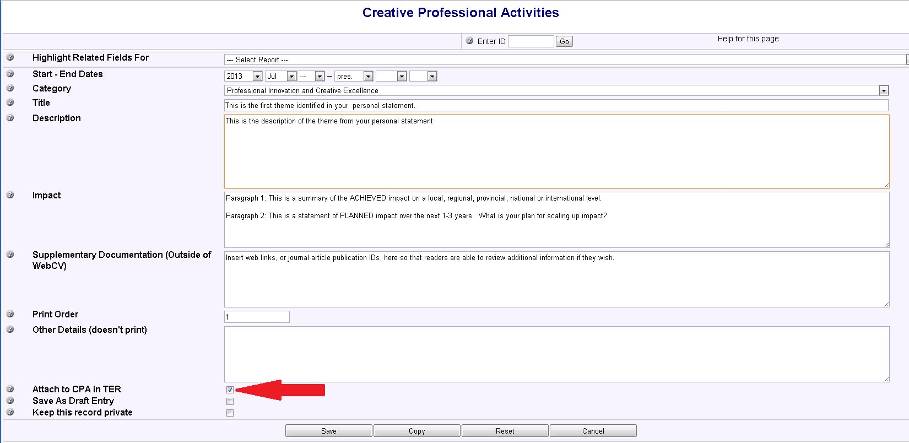The width and height of the screenshot is (909, 443).
Task: Enable Keep this record private checkbox
Action: point(230,413)
